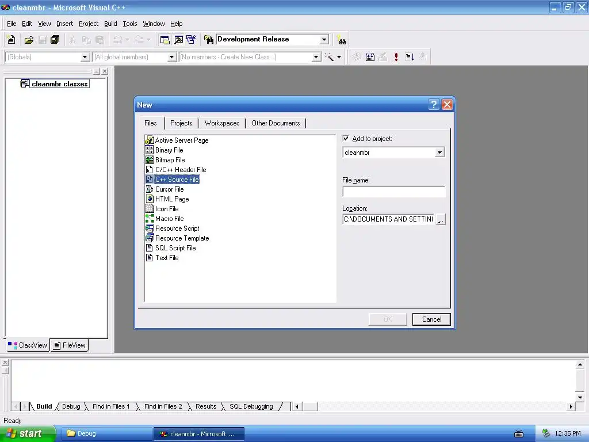Click the Windows start button
Viewport: 589px width, 442px height.
(x=28, y=434)
